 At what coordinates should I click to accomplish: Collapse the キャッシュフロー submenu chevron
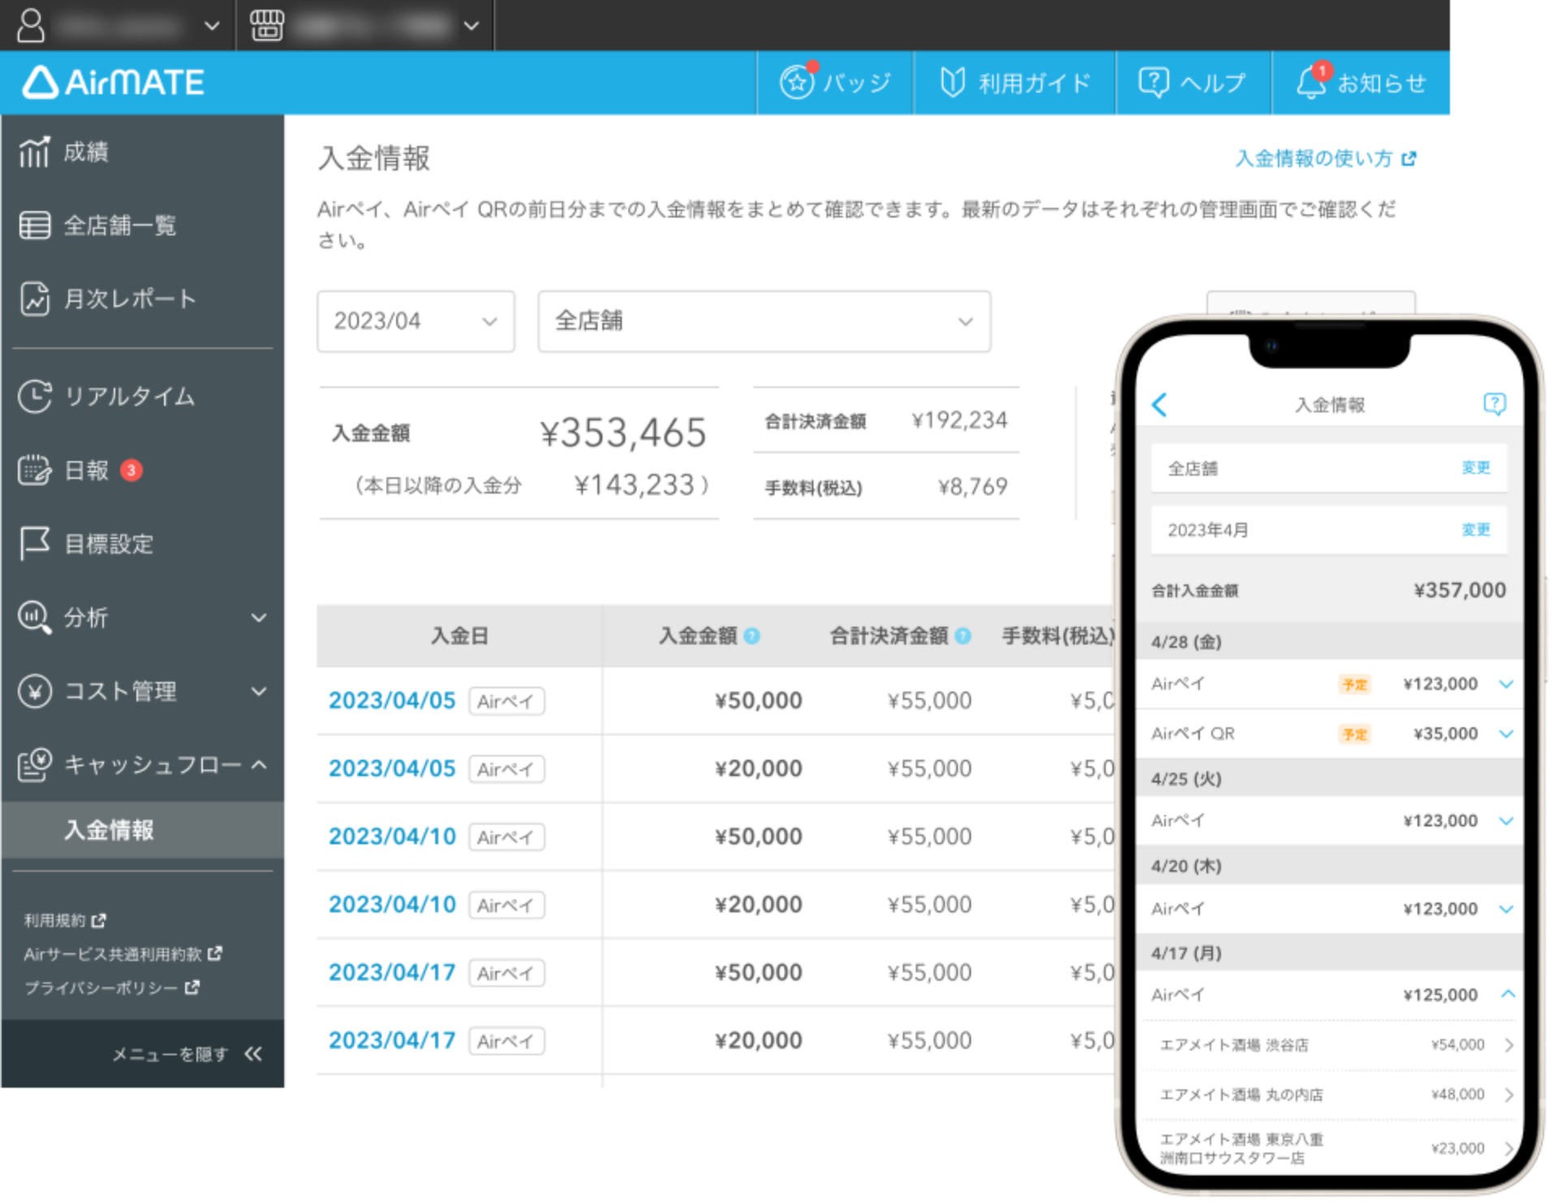(x=259, y=765)
